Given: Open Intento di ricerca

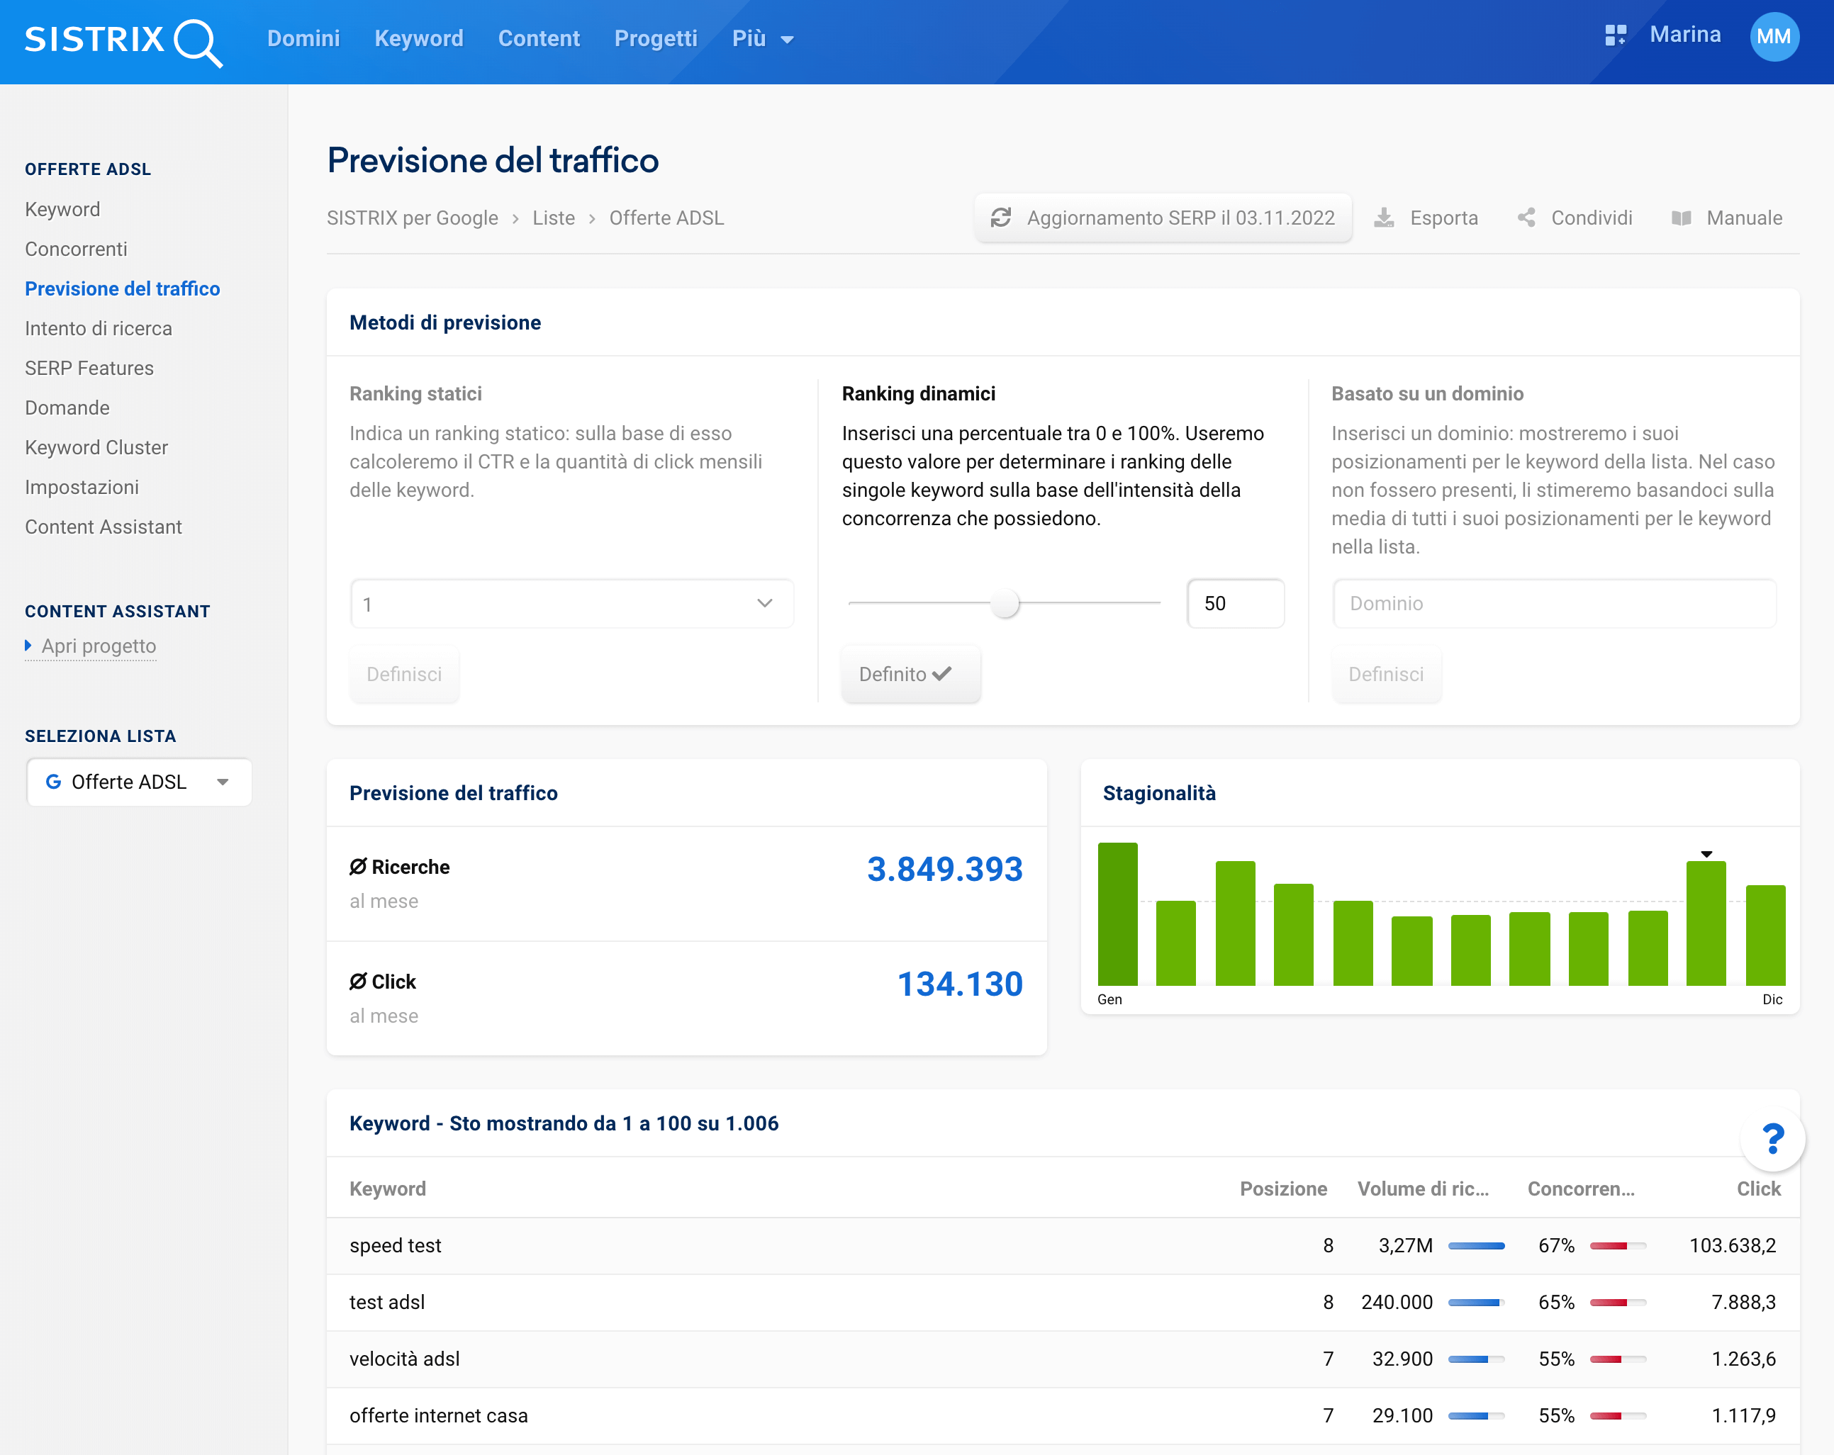Looking at the screenshot, I should point(98,328).
